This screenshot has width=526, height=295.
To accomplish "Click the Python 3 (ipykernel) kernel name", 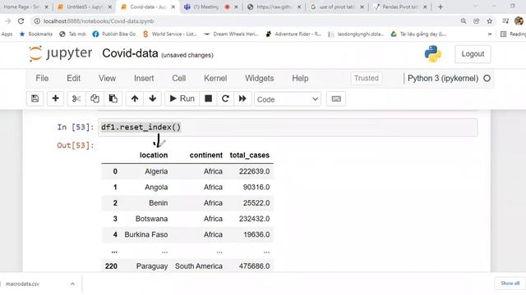I will (x=443, y=79).
